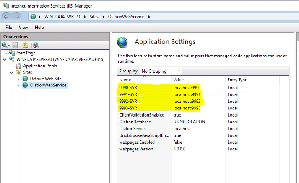Screen dimensions: 299x183
Task: Click the Application Settings globe icon
Action: [122, 42]
